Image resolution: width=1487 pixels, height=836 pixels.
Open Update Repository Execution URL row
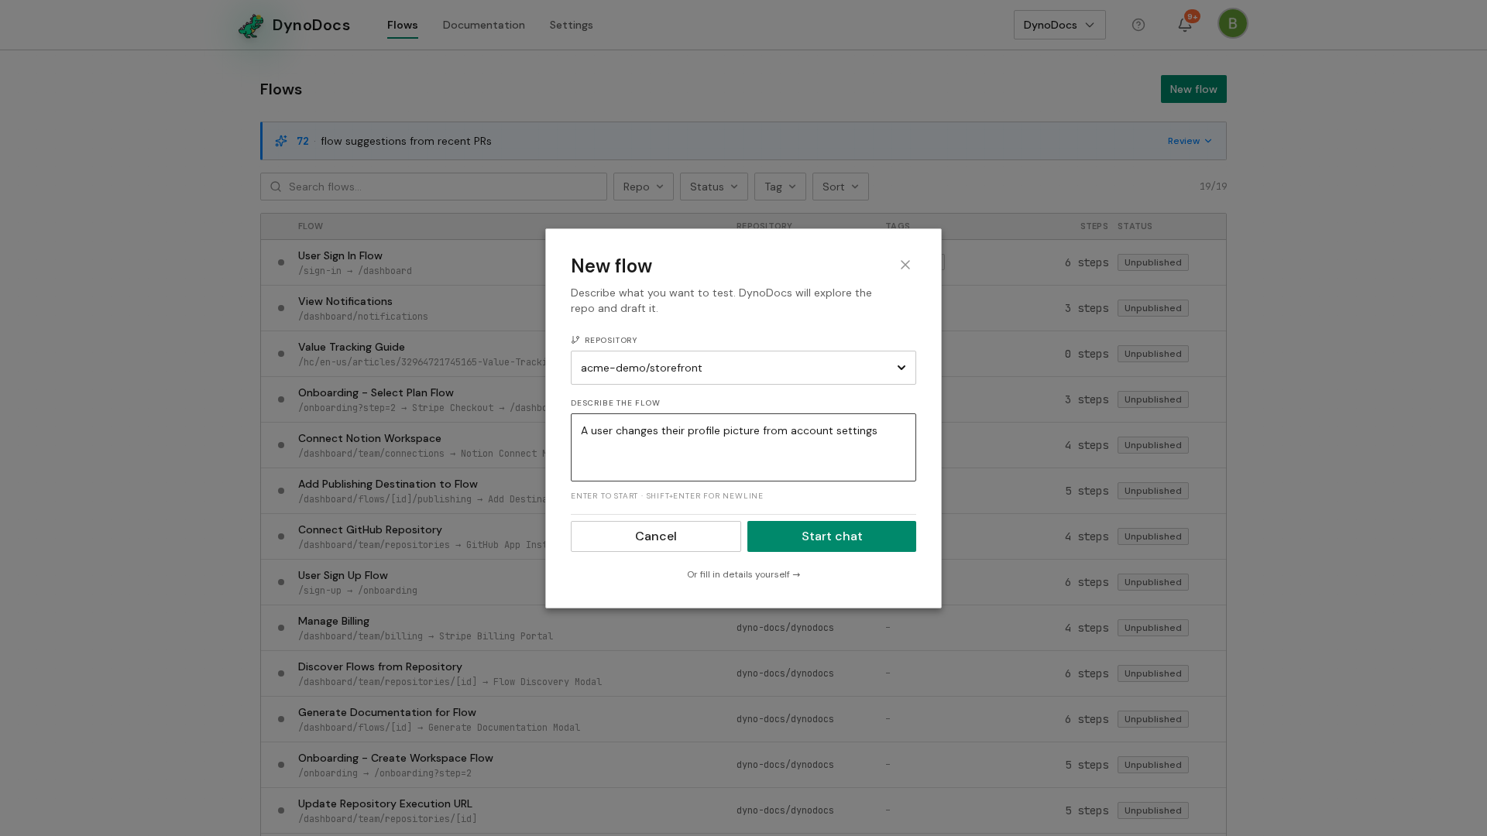743,810
